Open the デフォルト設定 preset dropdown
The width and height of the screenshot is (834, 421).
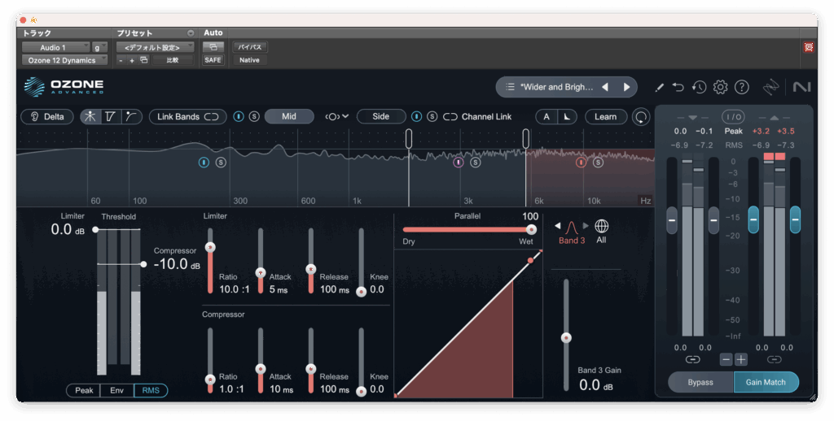[x=155, y=48]
